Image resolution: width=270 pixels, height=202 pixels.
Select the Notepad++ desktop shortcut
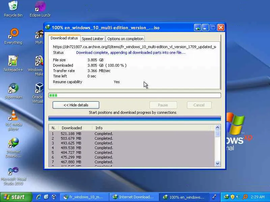click(x=13, y=63)
